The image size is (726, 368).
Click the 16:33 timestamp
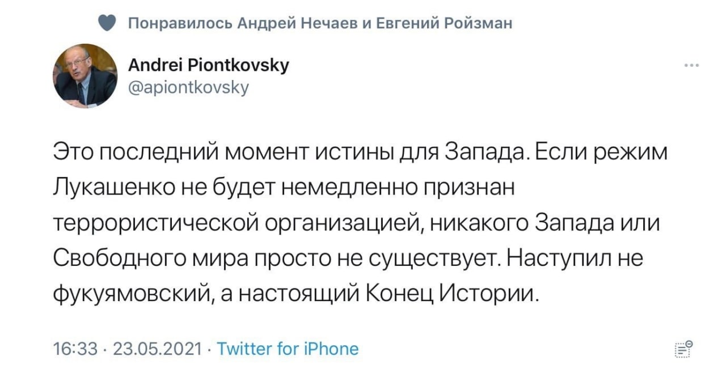click(75, 348)
